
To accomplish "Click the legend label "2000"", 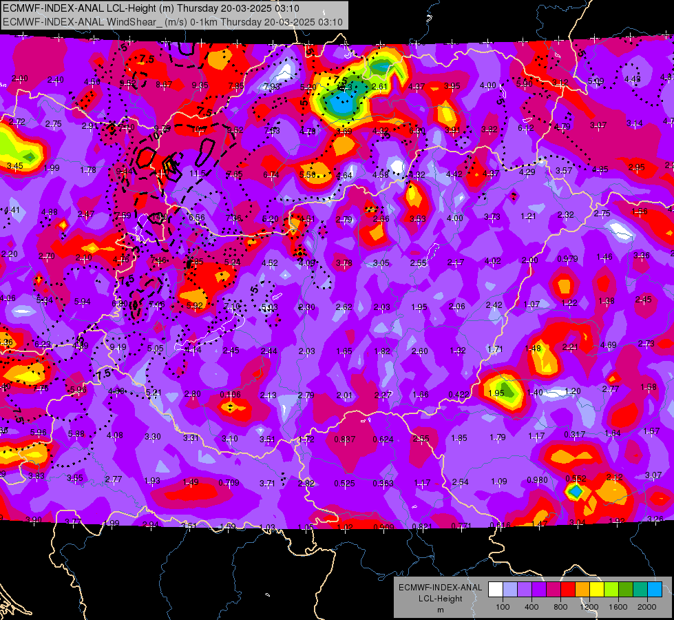I will click(647, 607).
